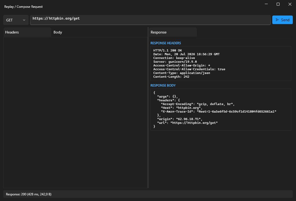
Task: Click the 'Replay / Compose Request' window title
Action: click(x=23, y=7)
